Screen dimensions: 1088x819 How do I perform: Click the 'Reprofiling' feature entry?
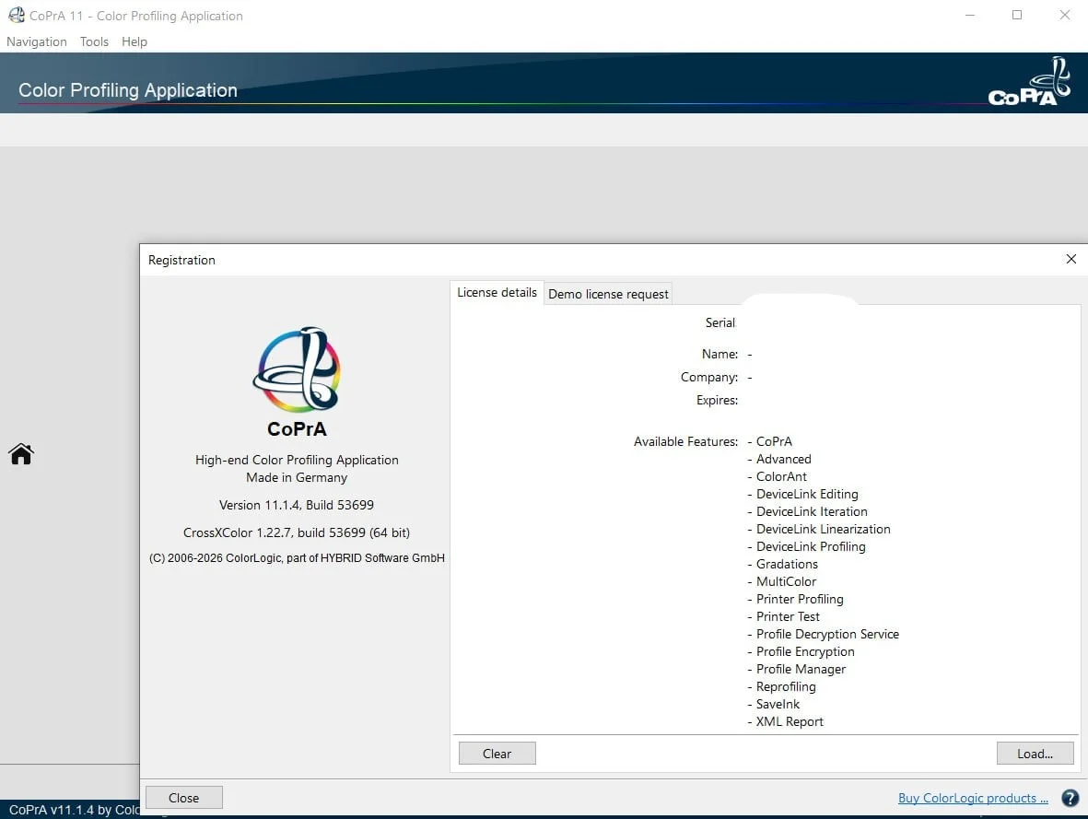(x=786, y=686)
